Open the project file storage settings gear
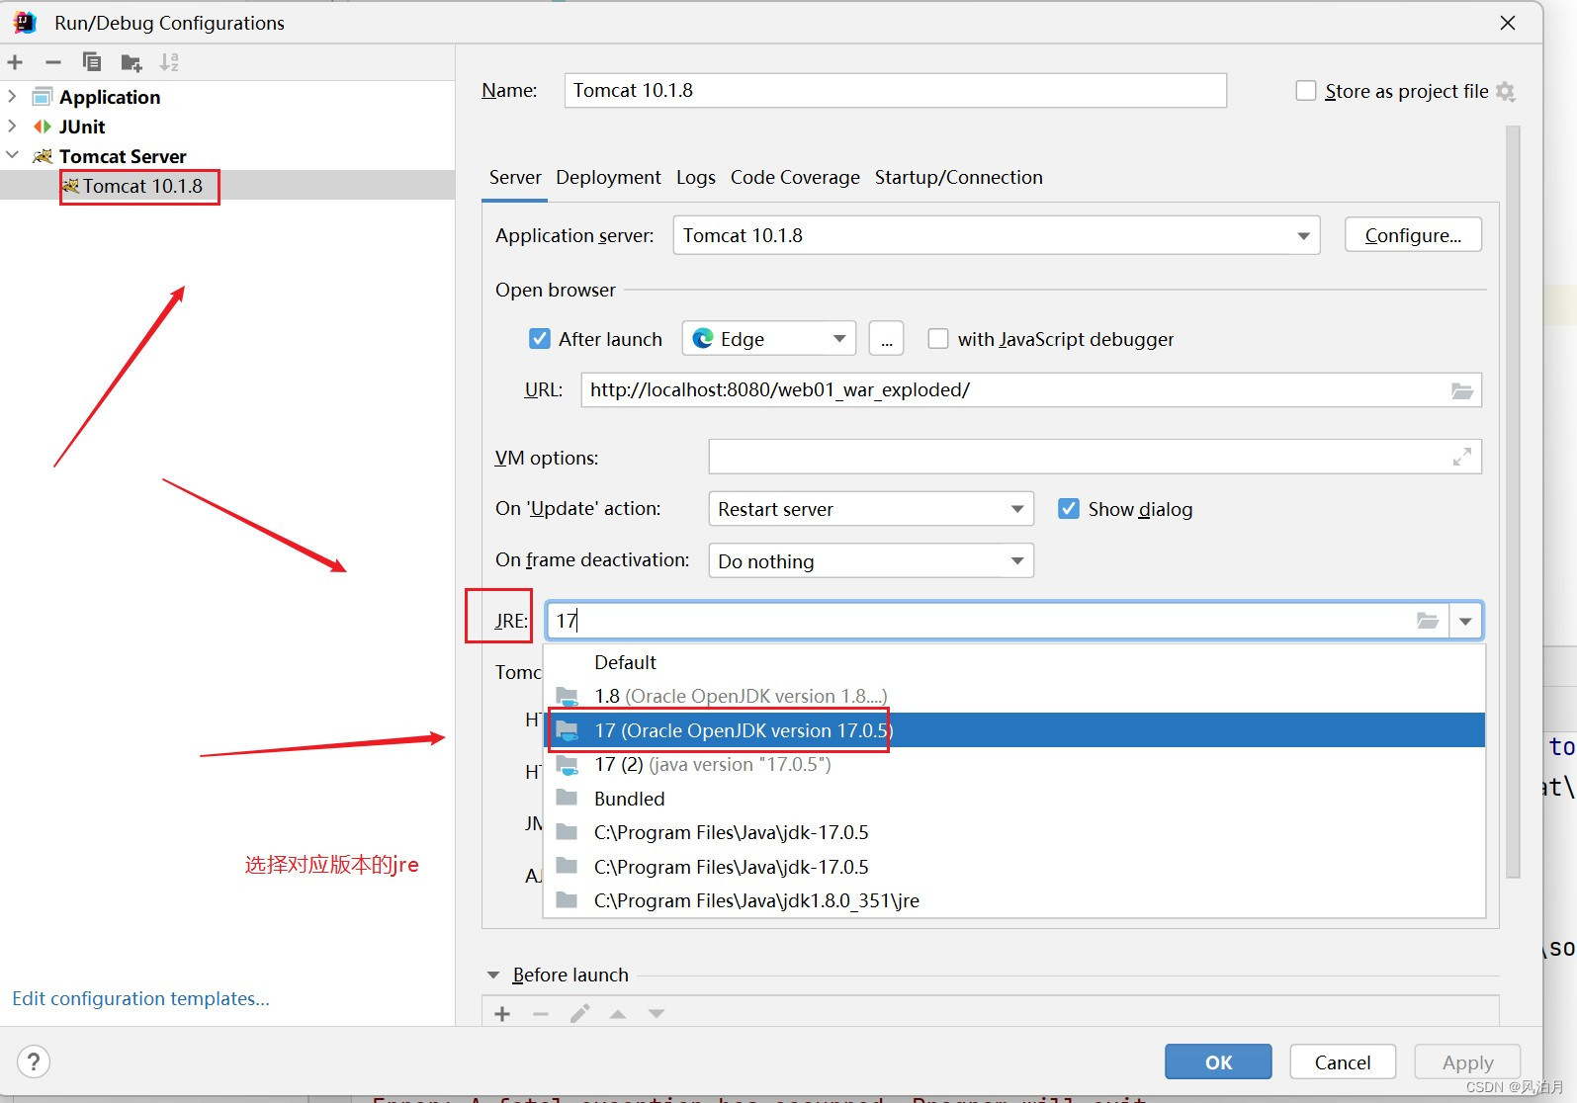The width and height of the screenshot is (1577, 1103). tap(1506, 91)
